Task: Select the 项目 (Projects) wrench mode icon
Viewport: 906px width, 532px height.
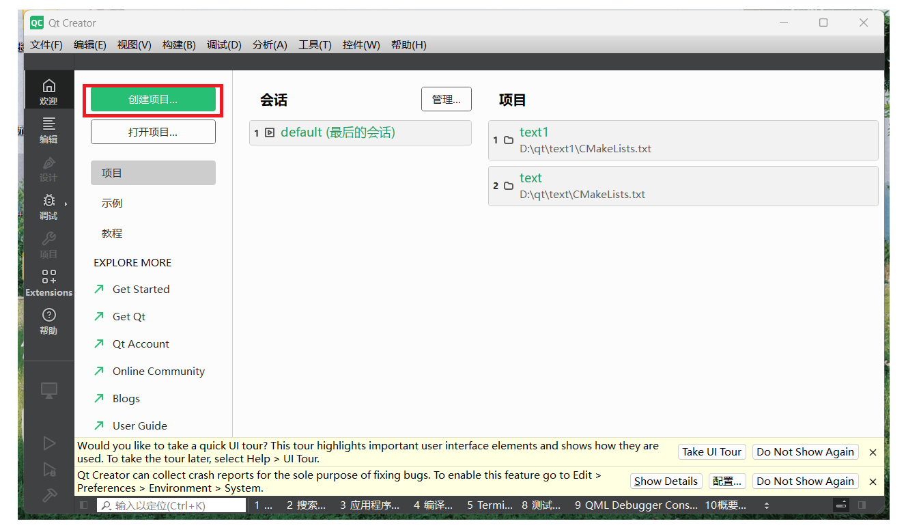Action: [48, 244]
